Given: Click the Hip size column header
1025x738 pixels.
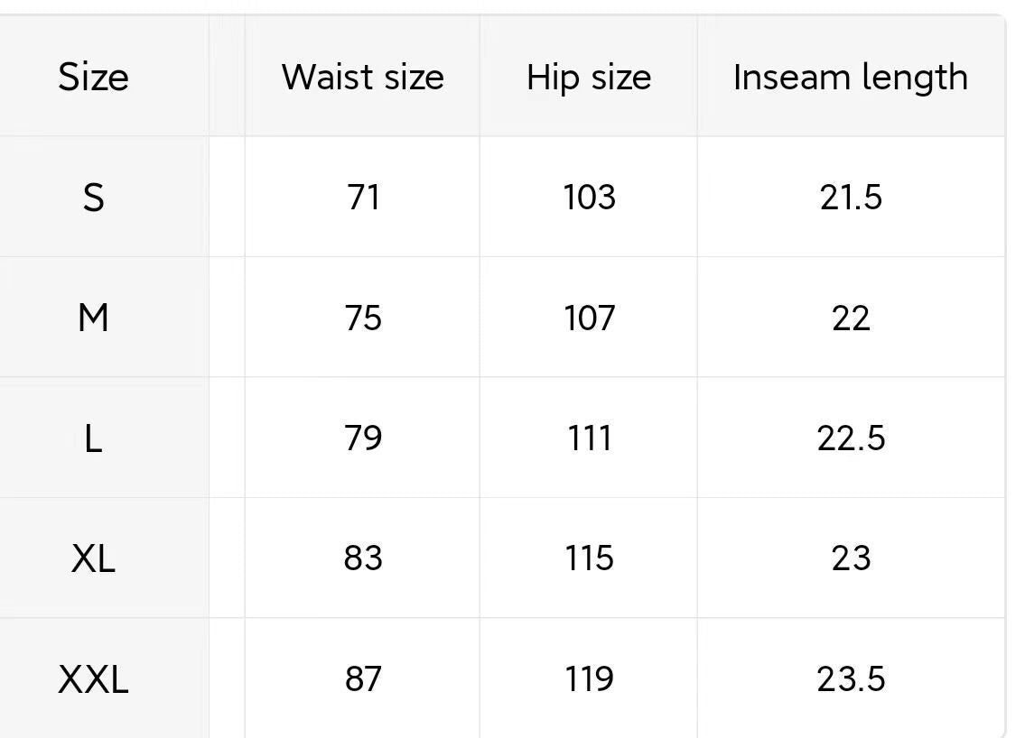Looking at the screenshot, I should point(589,78).
